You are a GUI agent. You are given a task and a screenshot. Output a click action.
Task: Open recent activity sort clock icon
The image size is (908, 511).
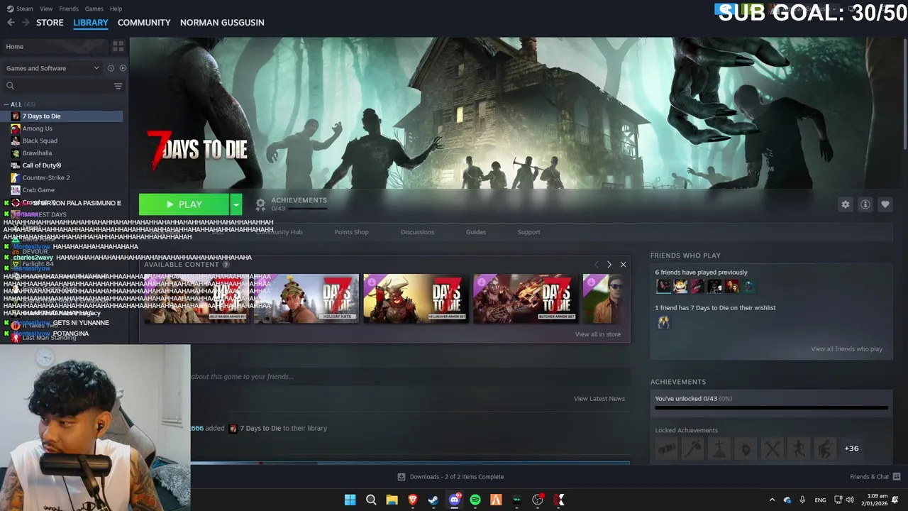pyautogui.click(x=111, y=68)
